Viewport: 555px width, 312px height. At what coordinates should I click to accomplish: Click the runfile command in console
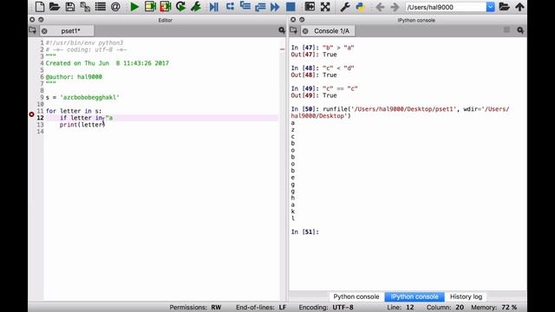(400, 113)
